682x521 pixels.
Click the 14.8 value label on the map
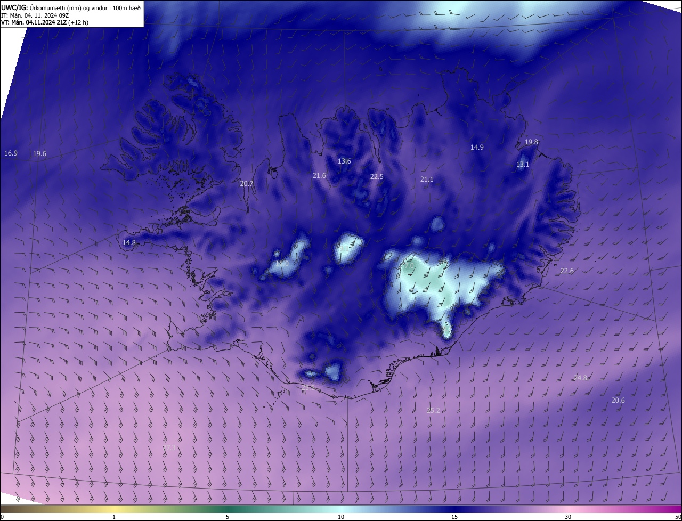pos(129,243)
